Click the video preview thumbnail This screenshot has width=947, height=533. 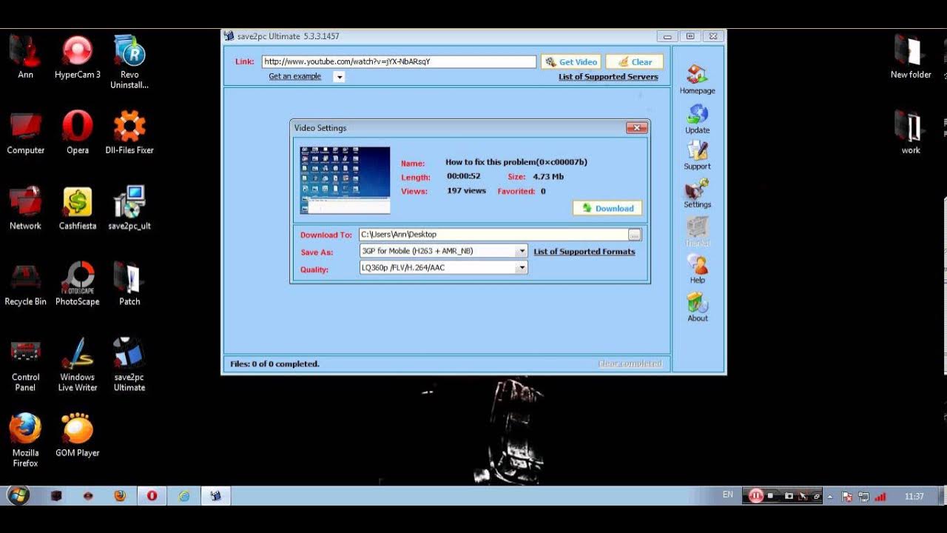click(x=345, y=181)
